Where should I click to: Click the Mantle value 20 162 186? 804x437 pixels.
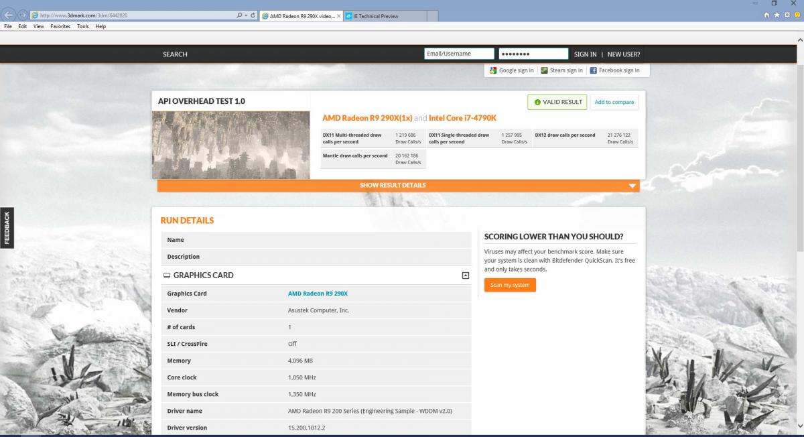407,155
